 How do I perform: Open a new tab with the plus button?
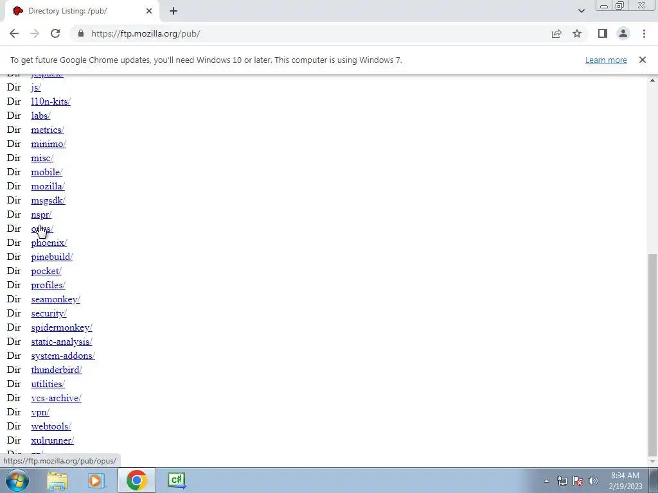click(173, 11)
